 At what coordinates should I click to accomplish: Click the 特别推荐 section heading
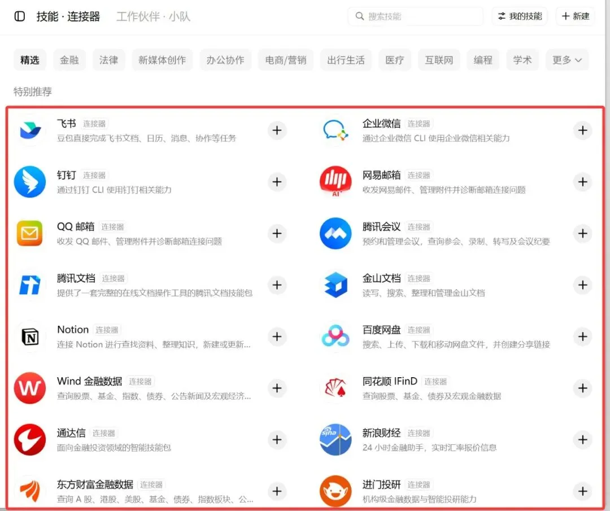tap(33, 92)
